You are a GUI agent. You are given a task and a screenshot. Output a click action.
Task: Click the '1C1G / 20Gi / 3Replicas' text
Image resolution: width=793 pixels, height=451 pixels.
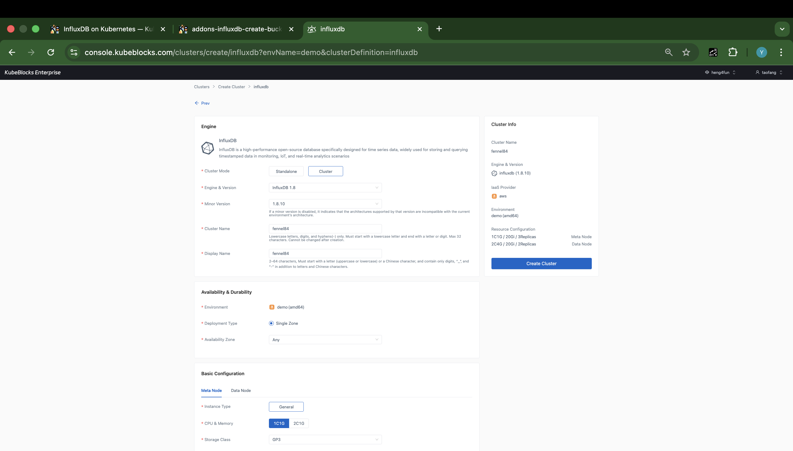[x=513, y=237]
